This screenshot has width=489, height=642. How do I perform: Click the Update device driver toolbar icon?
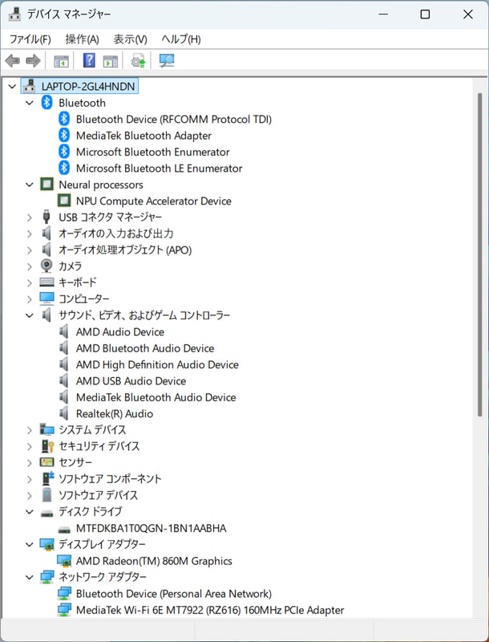pyautogui.click(x=139, y=61)
